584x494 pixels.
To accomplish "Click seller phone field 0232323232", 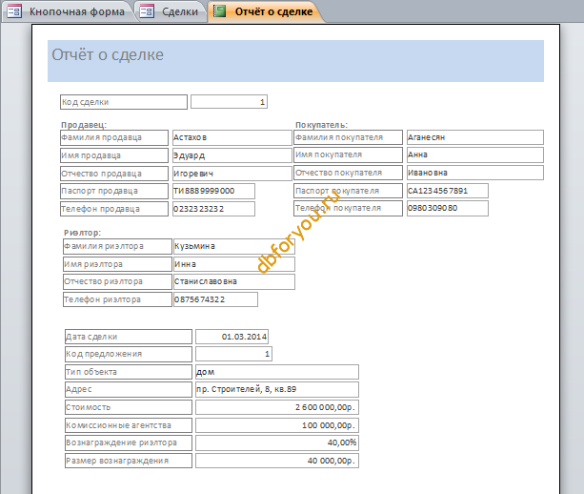I will coord(213,209).
